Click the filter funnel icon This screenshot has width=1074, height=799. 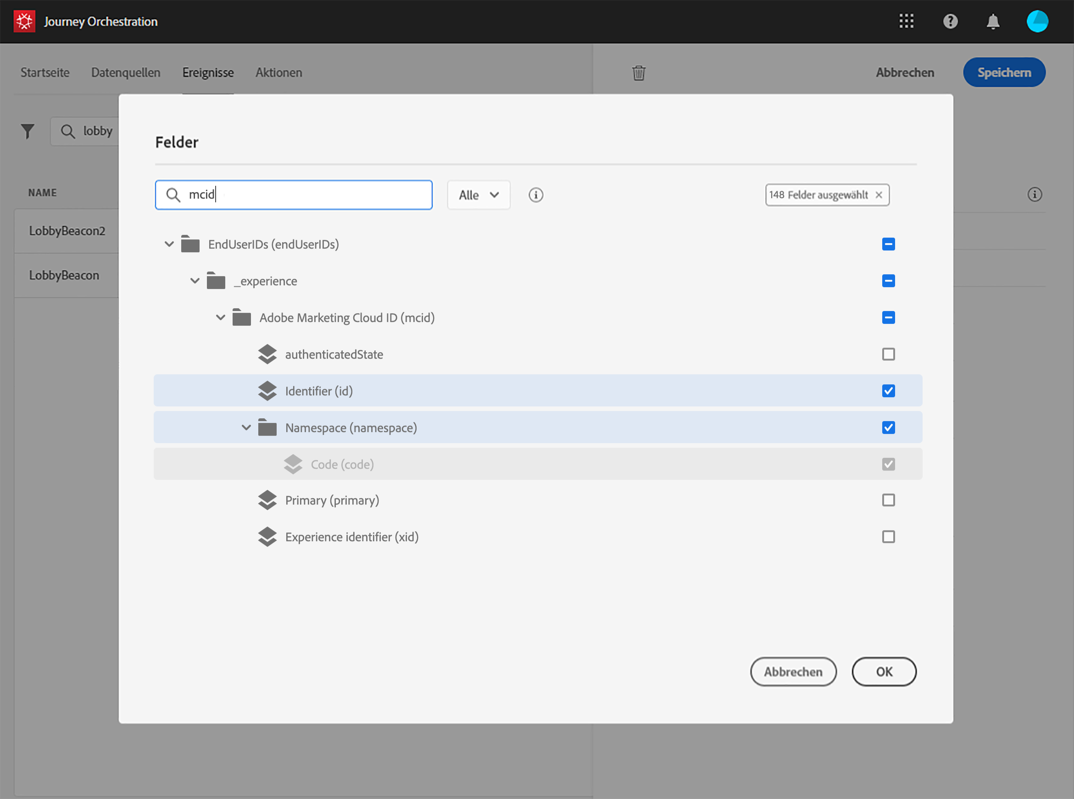point(28,131)
